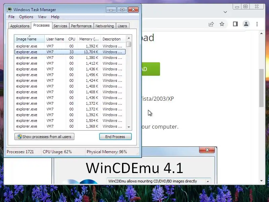
Task: Click Chrome page scroll down arrow
Action: (261, 181)
